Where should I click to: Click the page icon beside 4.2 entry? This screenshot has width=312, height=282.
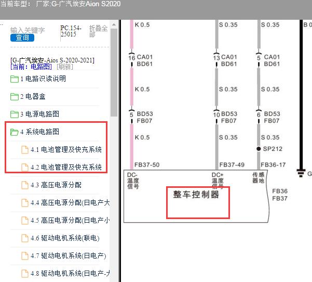[x=25, y=168]
